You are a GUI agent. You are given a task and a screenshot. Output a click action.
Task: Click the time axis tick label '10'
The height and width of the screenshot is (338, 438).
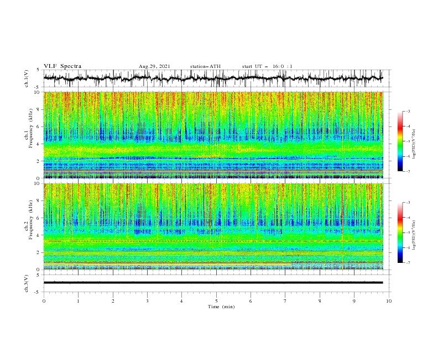point(389,301)
